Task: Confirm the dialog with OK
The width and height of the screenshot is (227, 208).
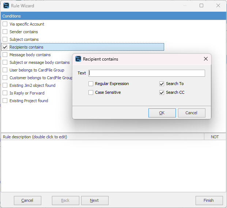Action: pos(162,113)
